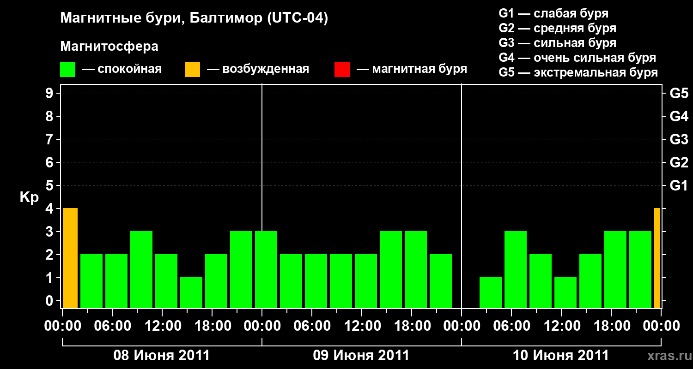This screenshot has width=693, height=369.
Task: Click the 'G5' label on the right axis
Action: pos(679,93)
